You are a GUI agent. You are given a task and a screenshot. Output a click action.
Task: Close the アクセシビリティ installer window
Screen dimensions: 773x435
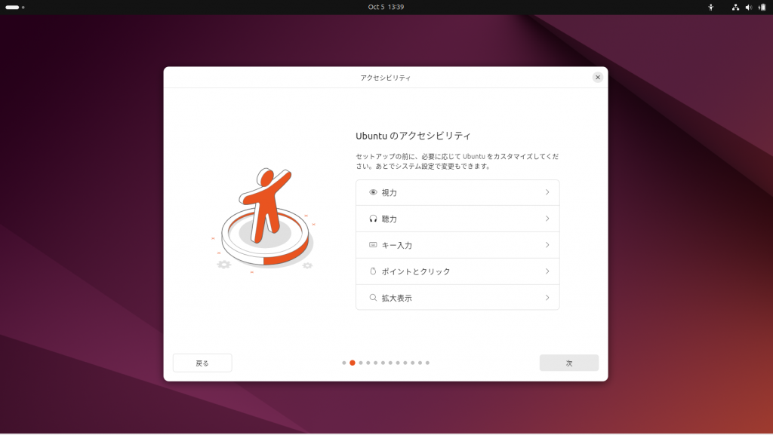click(598, 77)
